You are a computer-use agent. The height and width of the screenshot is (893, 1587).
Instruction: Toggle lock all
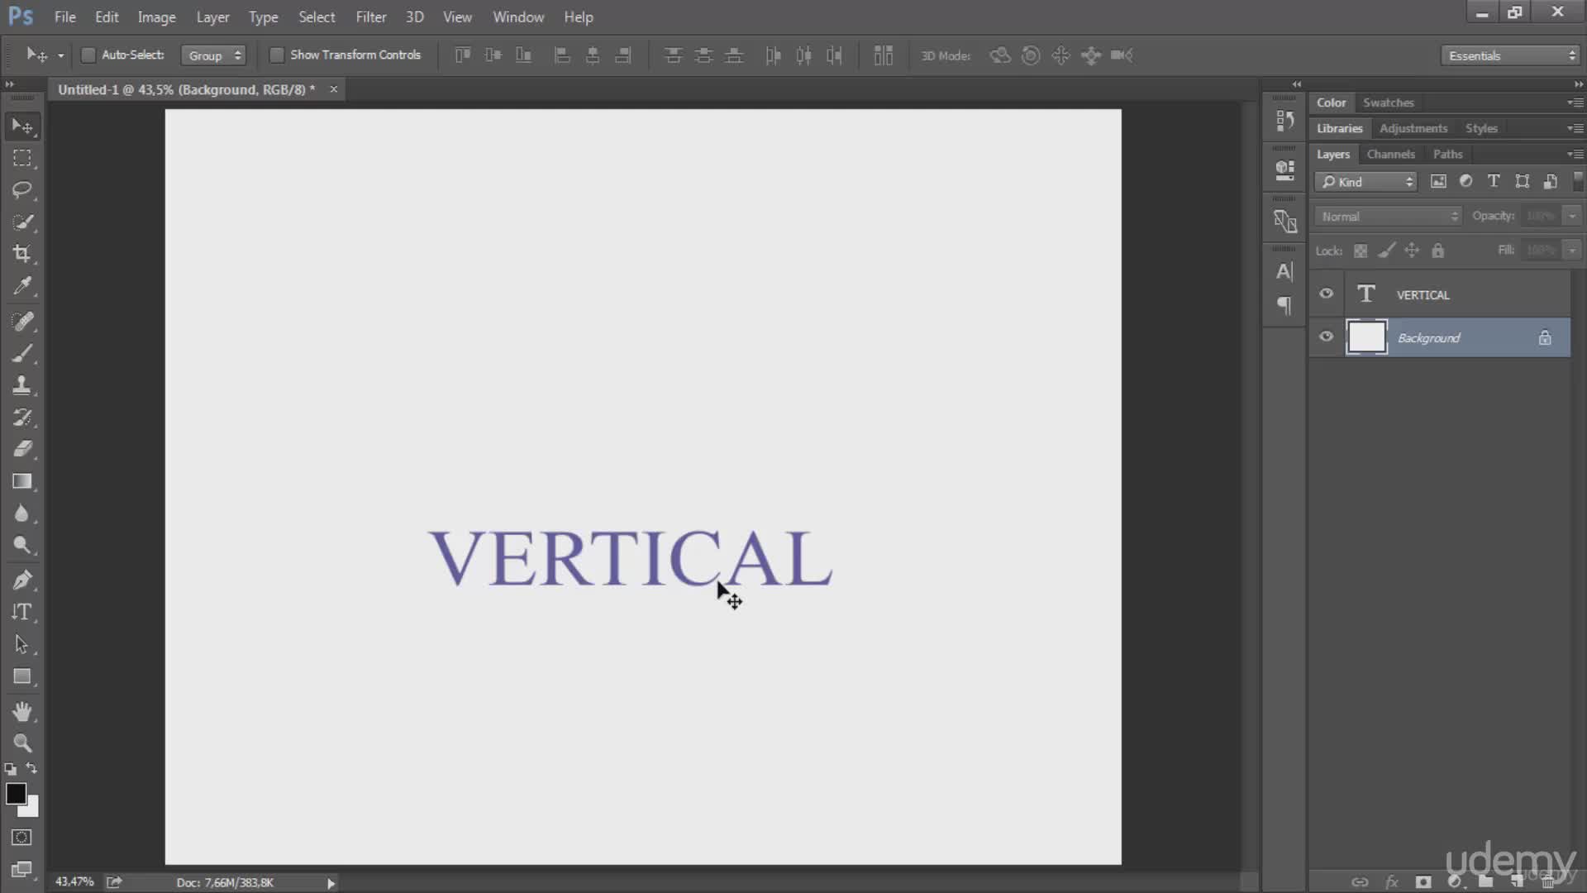pyautogui.click(x=1438, y=251)
